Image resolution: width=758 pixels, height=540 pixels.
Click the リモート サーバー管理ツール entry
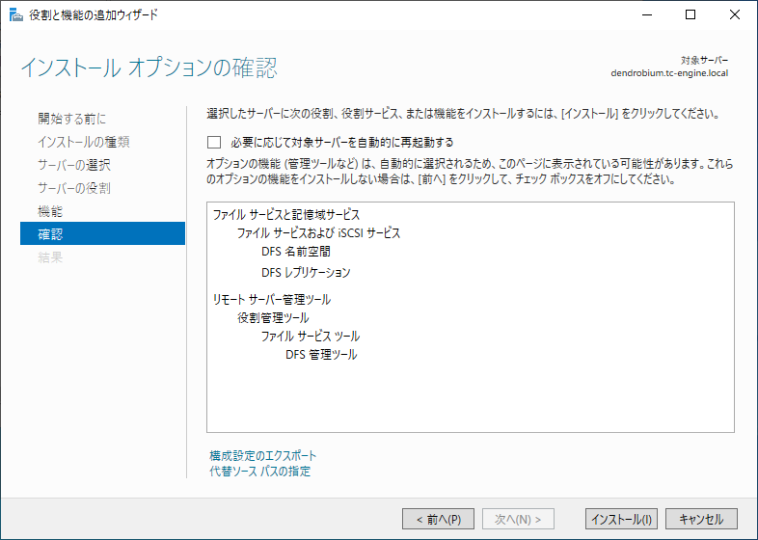(272, 299)
